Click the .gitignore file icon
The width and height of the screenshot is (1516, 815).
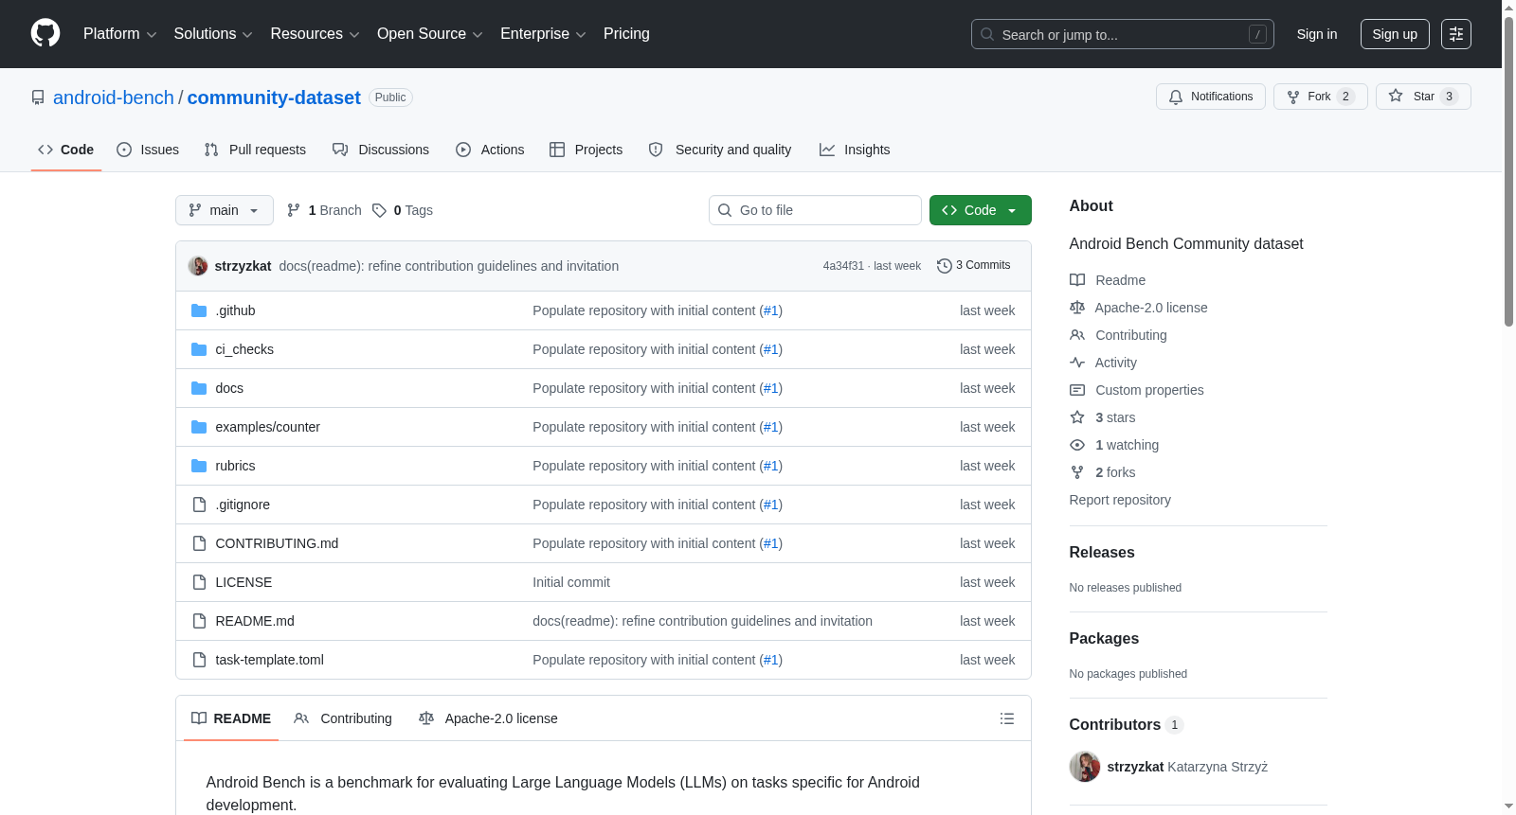click(199, 505)
